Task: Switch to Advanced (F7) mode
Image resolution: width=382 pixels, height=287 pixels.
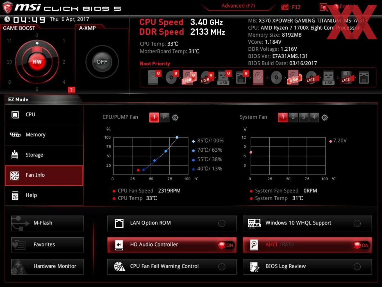Action: [x=238, y=6]
